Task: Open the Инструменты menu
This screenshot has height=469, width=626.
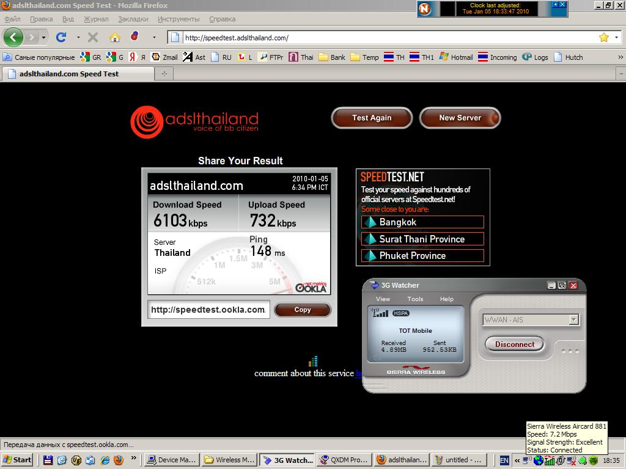Action: [179, 19]
